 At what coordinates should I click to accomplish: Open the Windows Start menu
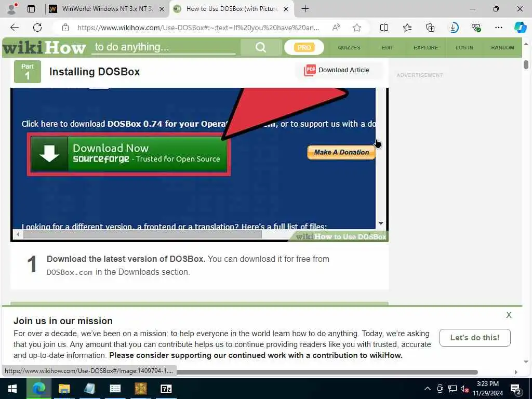pyautogui.click(x=12, y=389)
